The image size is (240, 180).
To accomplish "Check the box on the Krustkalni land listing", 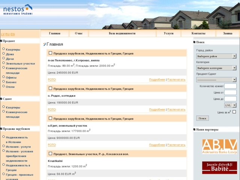I will [x=51, y=153].
